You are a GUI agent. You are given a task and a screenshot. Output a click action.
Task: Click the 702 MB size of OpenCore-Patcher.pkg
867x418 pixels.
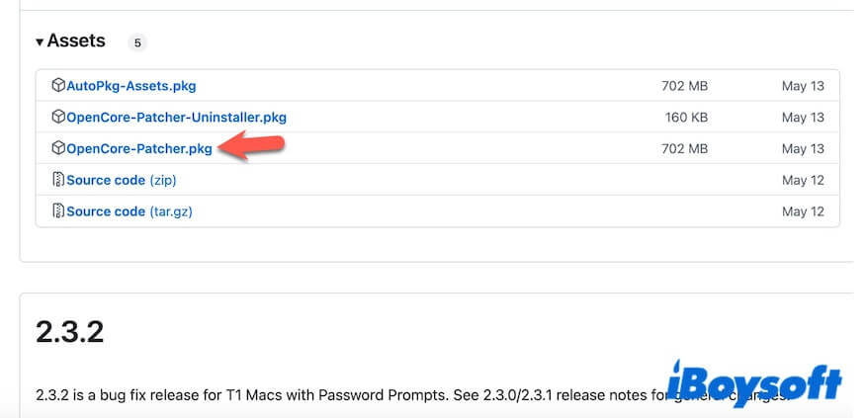[x=684, y=149]
